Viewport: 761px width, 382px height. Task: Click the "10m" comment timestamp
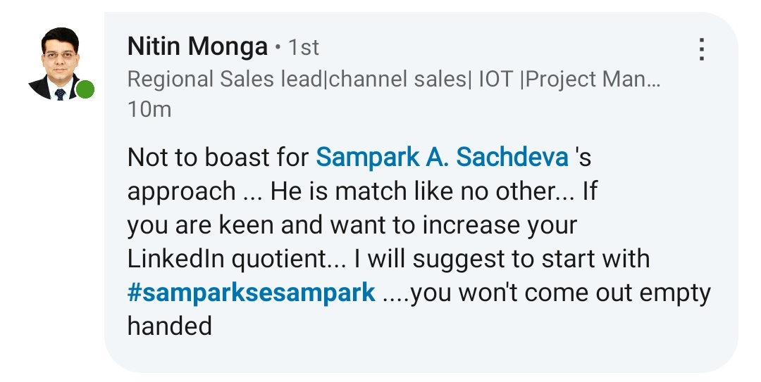pos(149,110)
